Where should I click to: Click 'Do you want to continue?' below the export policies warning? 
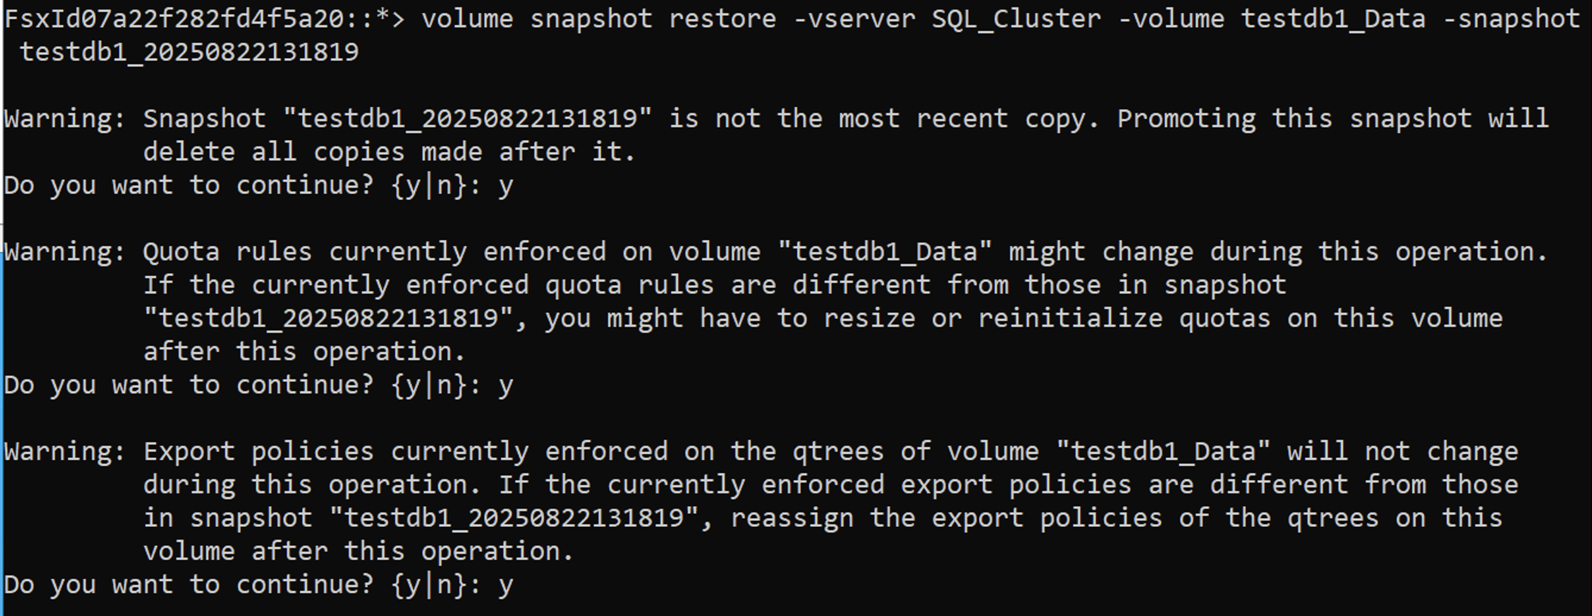tap(189, 585)
